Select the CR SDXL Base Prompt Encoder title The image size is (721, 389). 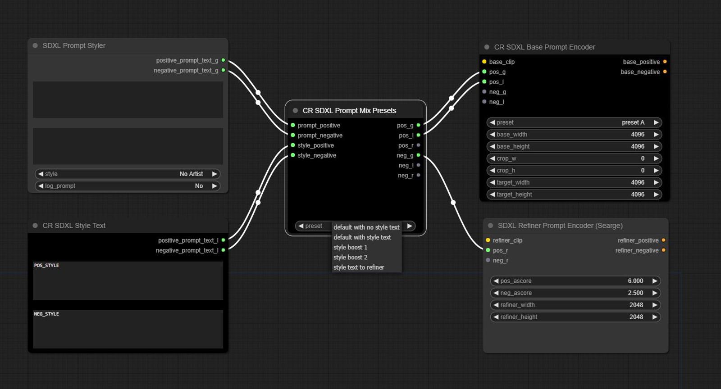tap(544, 47)
